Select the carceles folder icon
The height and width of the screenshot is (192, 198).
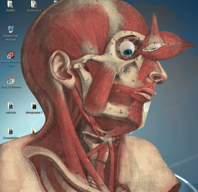(x=10, y=106)
